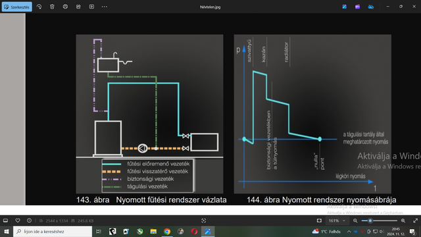Rotate the image with the rotate icon

click(39, 7)
